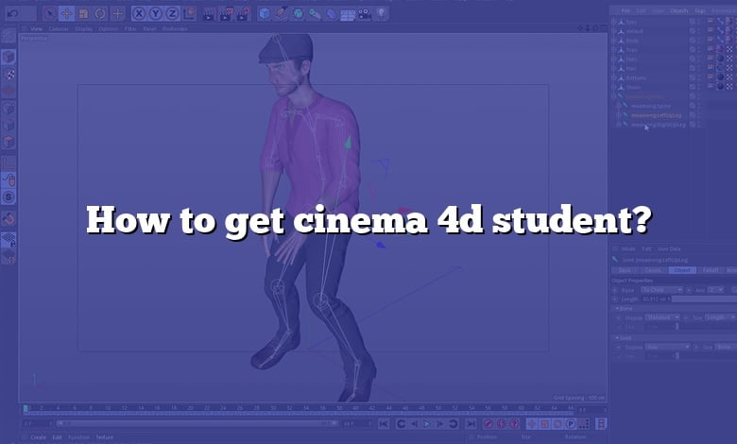Viewport: 737px width, 444px height.
Task: Add a Light object
Action: click(x=382, y=13)
